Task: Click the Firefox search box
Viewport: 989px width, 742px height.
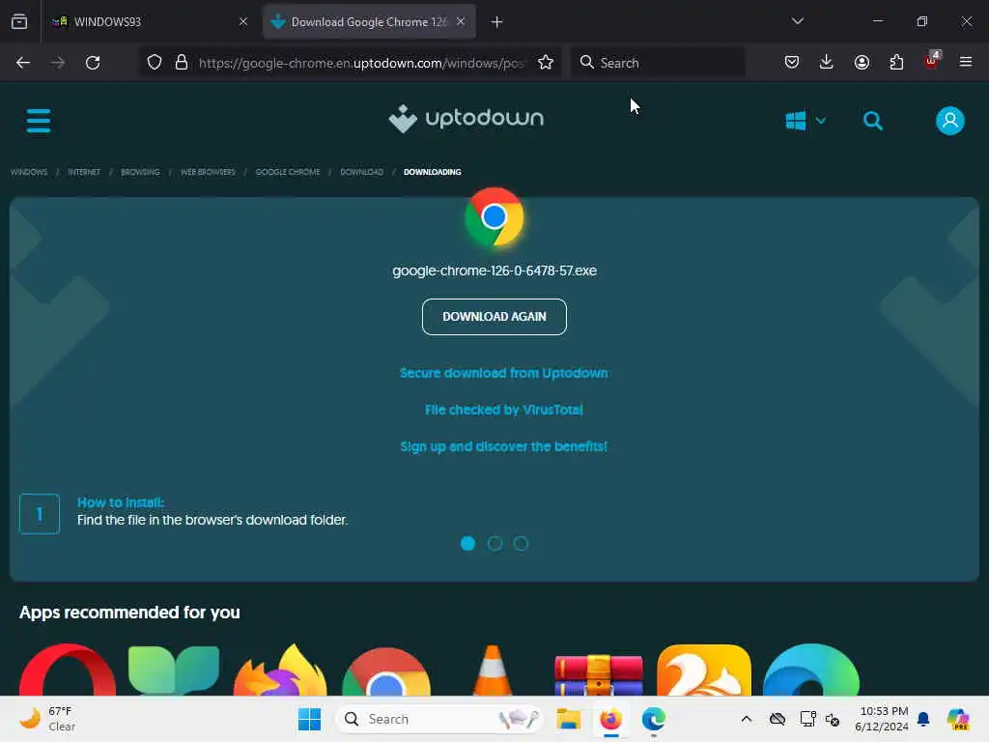Action: pyautogui.click(x=659, y=63)
